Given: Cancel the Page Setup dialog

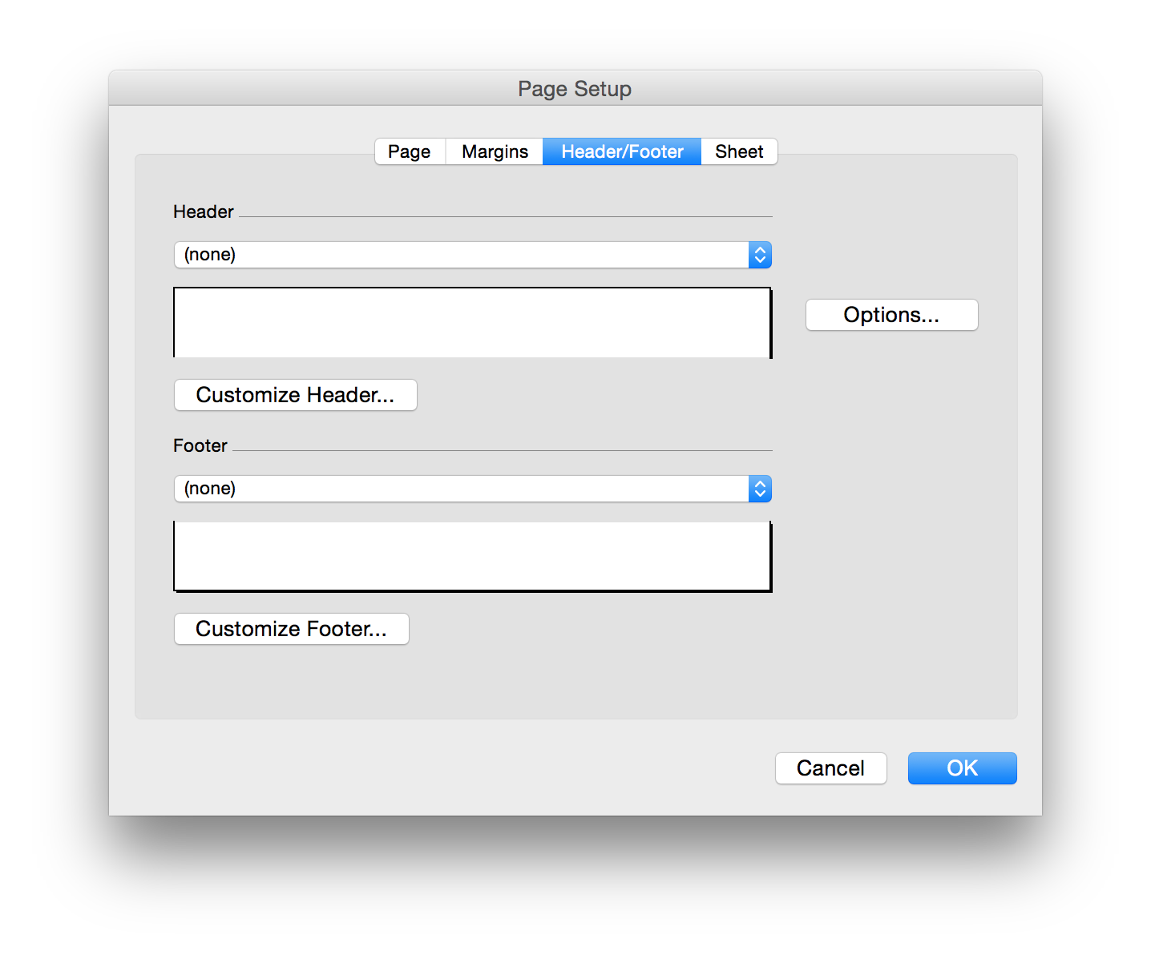Looking at the screenshot, I should point(830,768).
